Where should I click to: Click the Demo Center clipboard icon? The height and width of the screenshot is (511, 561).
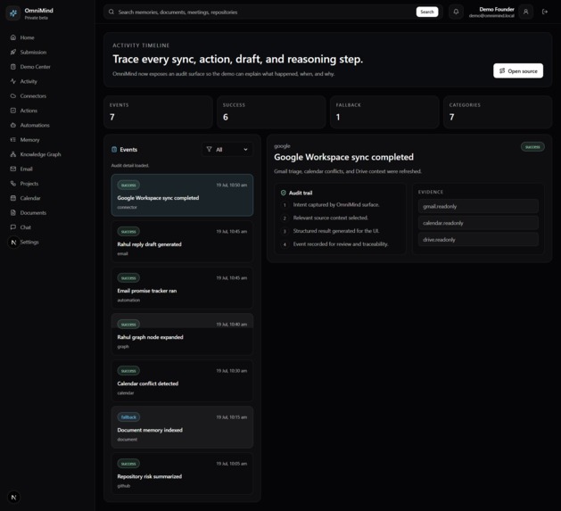coord(13,67)
